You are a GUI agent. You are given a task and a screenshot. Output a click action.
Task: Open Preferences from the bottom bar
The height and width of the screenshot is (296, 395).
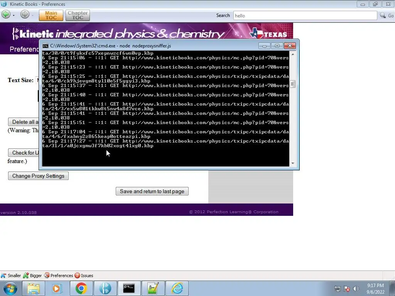click(59, 276)
